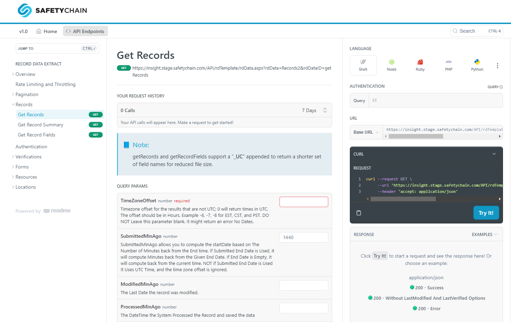Open Get Record Fields page
Screen dimensions: 511x322
[60, 135]
